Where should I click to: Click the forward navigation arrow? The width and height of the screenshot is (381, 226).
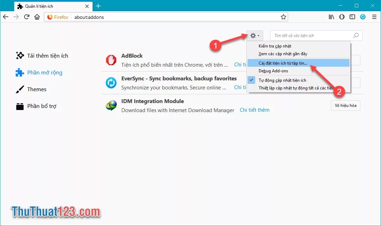click(x=16, y=17)
